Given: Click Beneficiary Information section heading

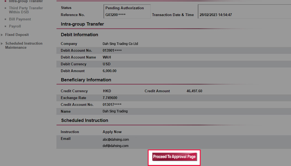Looking at the screenshot, I should pyautogui.click(x=86, y=80).
